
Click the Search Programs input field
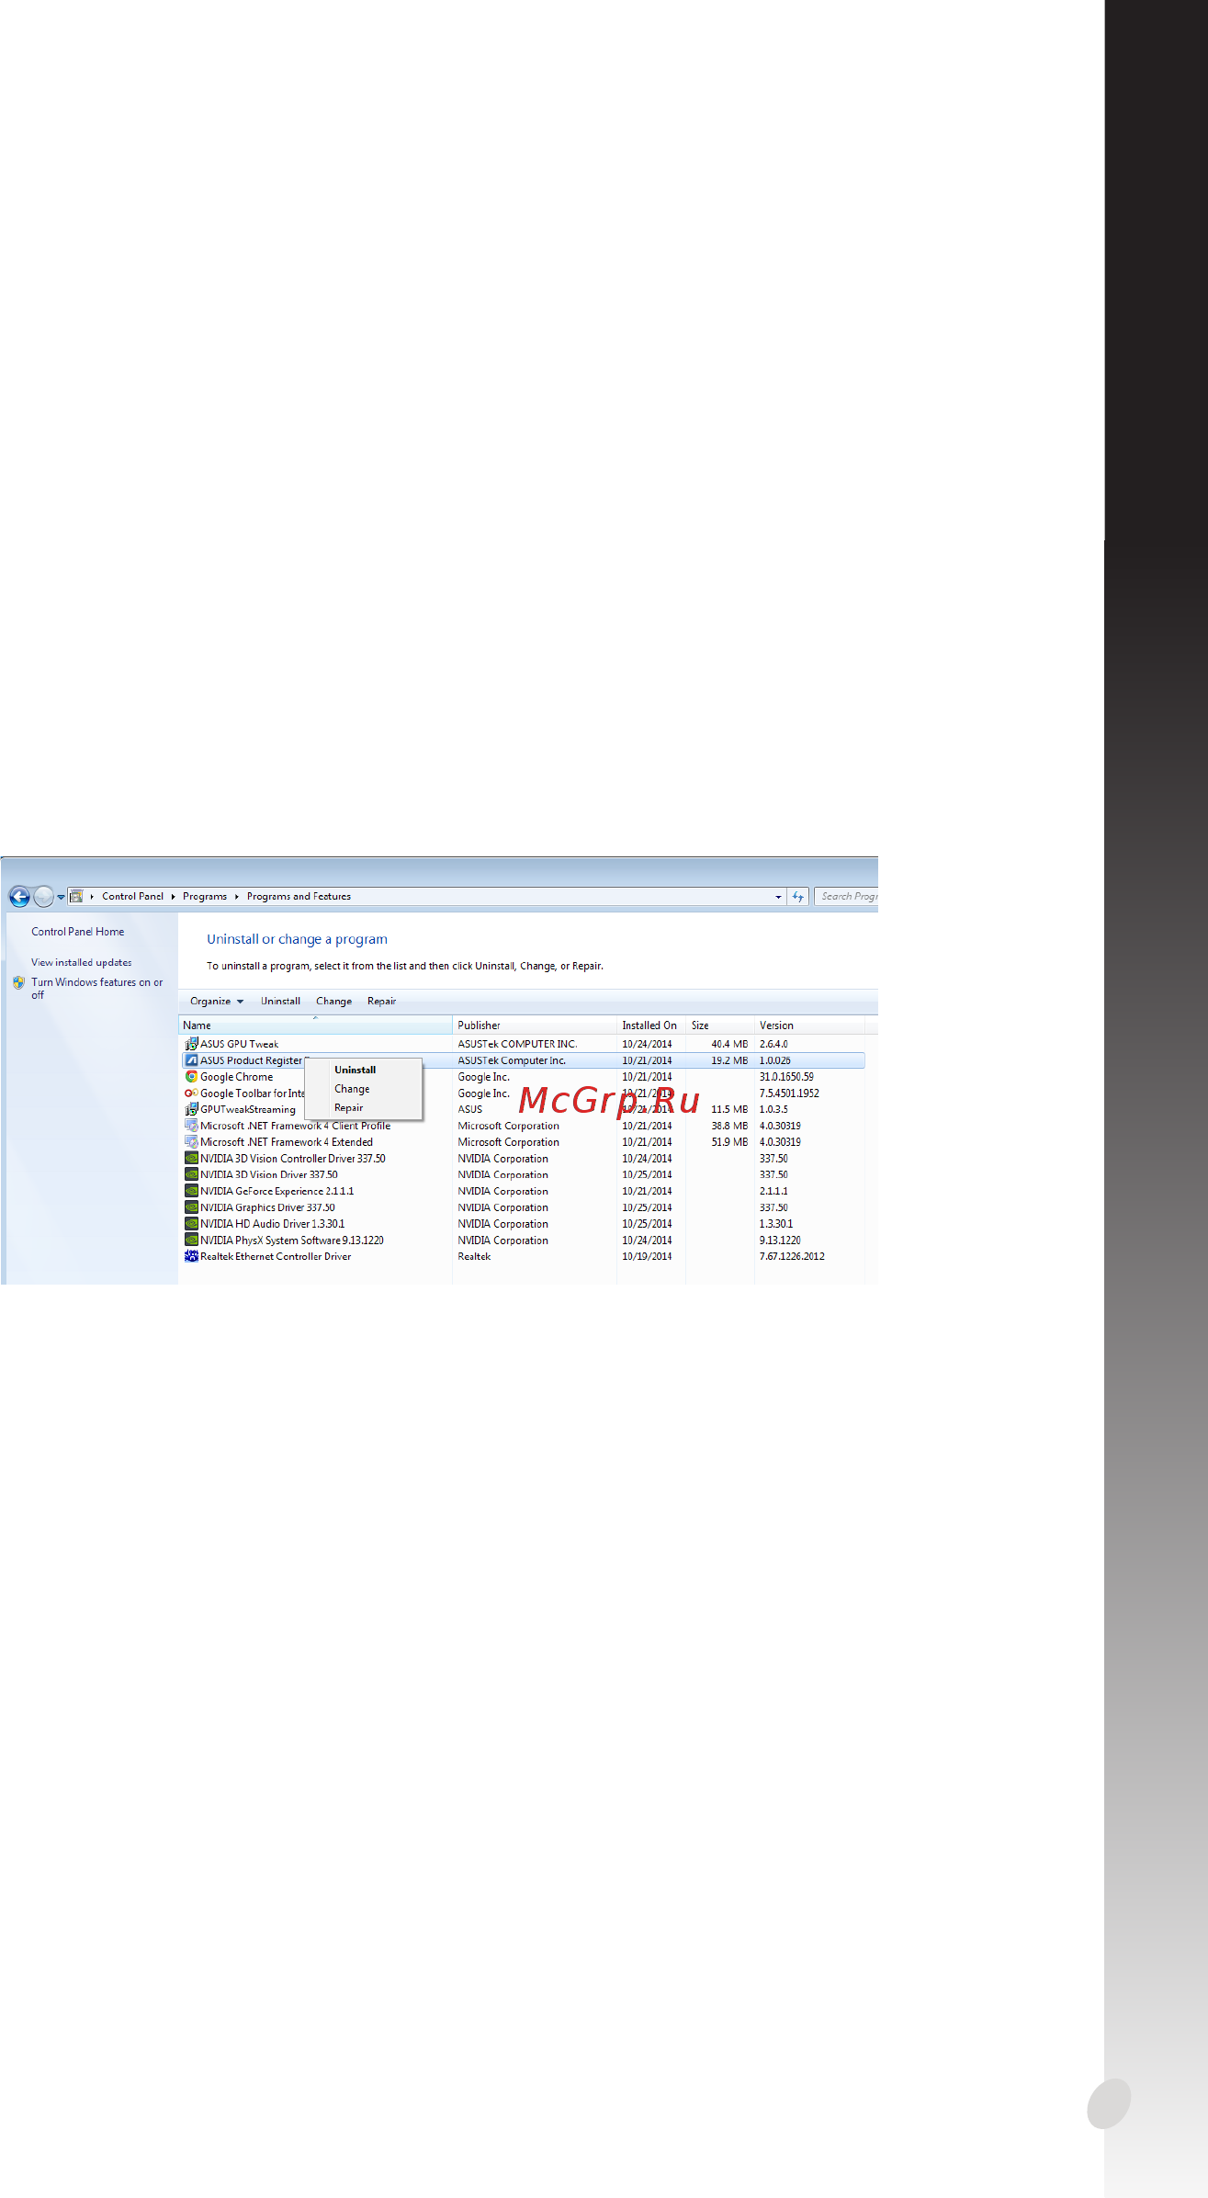click(846, 896)
